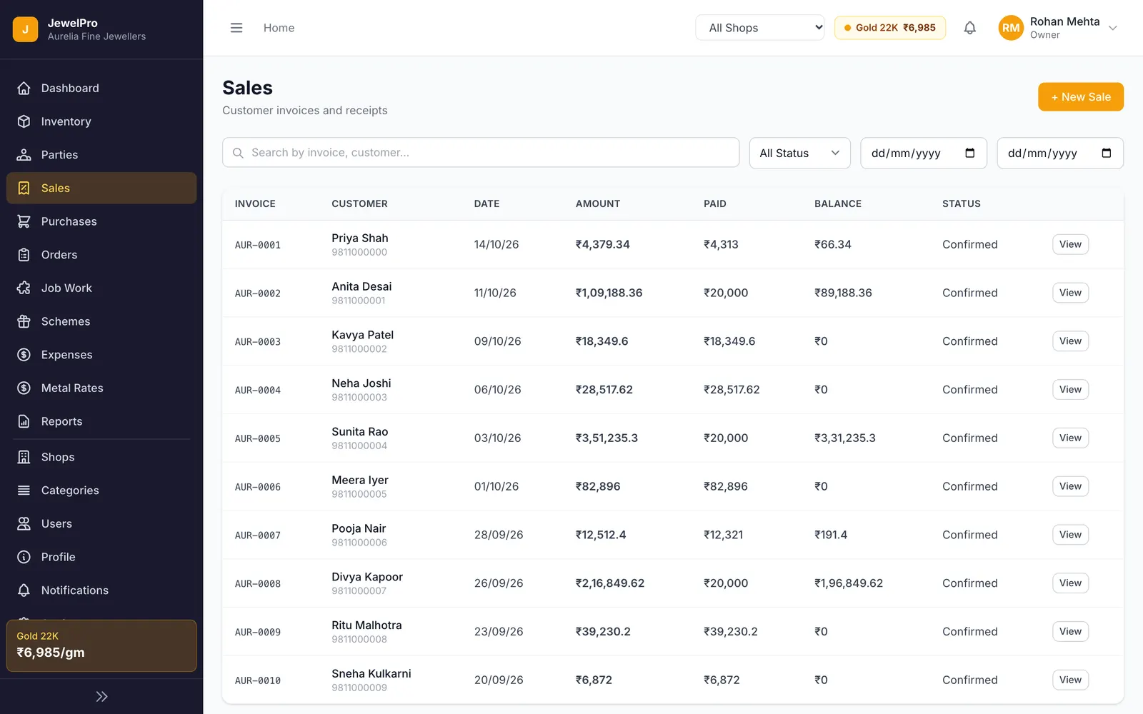Click the Orders clipboard icon
1143x714 pixels.
(24, 255)
